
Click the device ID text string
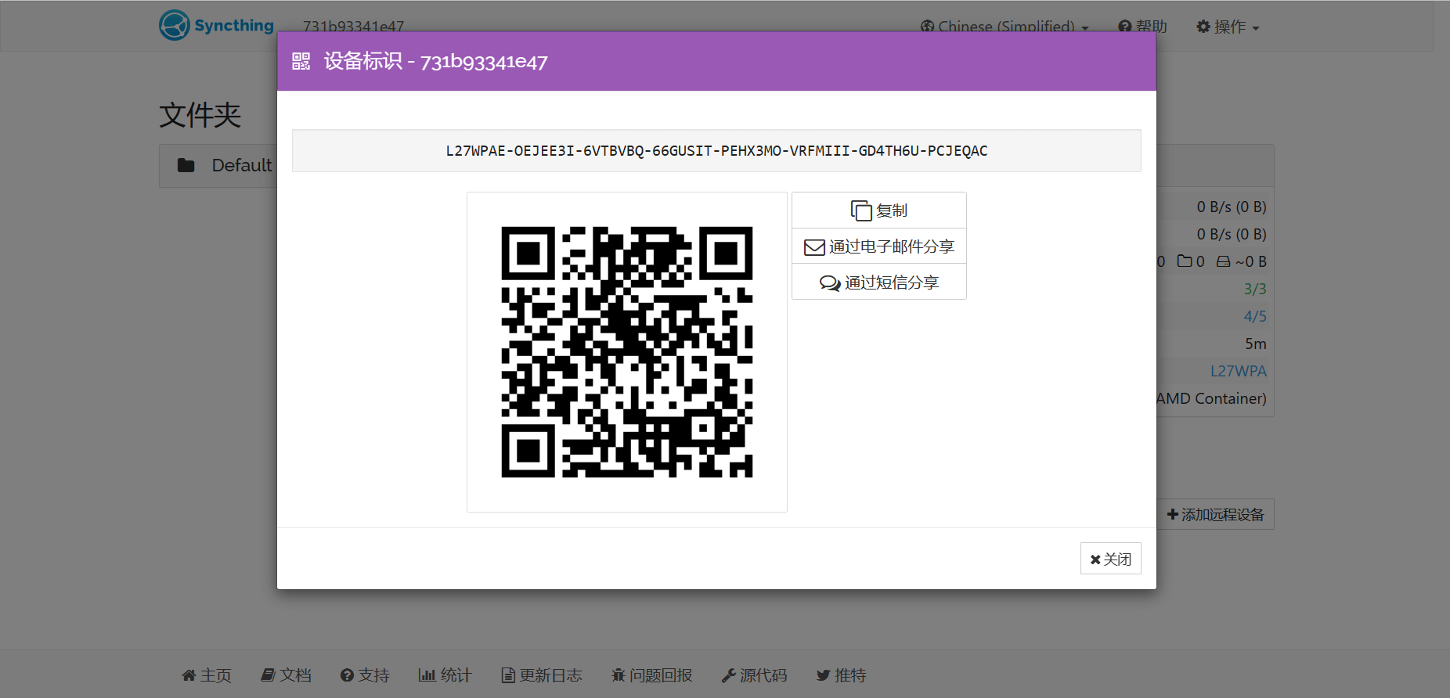[x=716, y=151]
